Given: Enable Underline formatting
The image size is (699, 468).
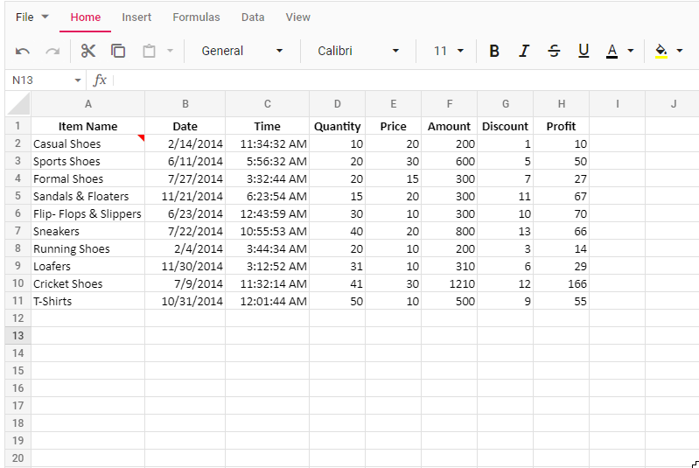Looking at the screenshot, I should tap(584, 51).
